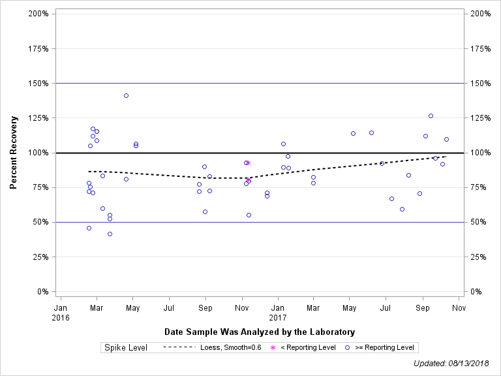Click the "50%" label on the right axis
The width and height of the screenshot is (501, 376).
478,222
